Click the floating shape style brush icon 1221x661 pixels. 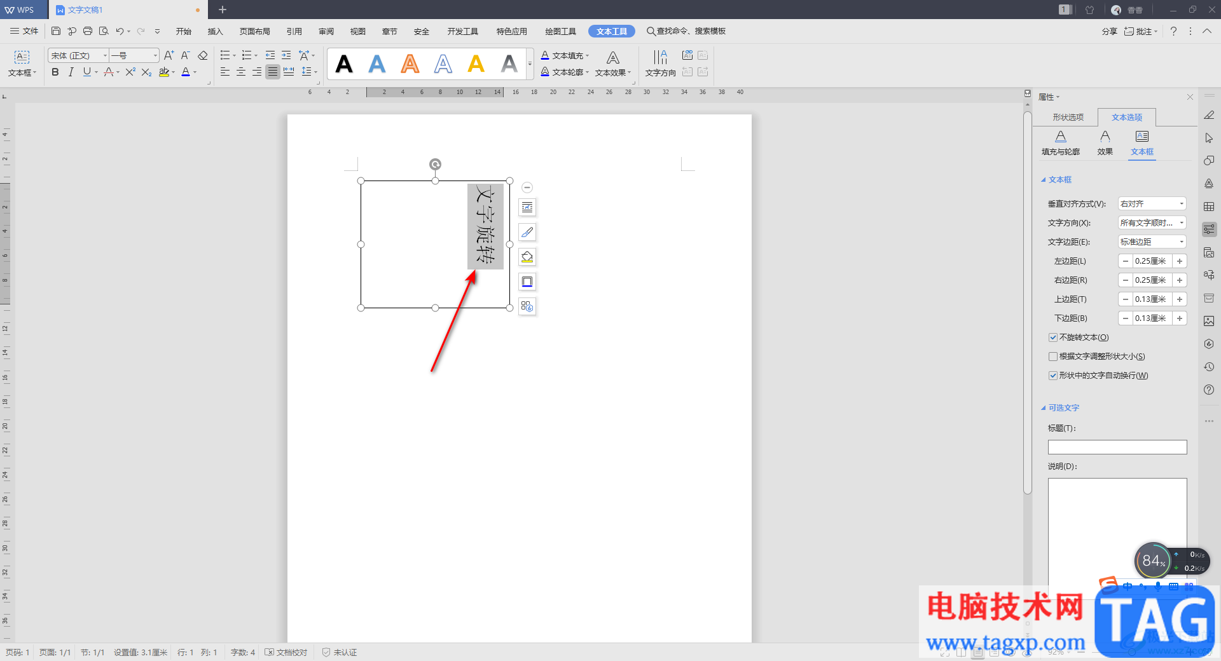pos(527,232)
